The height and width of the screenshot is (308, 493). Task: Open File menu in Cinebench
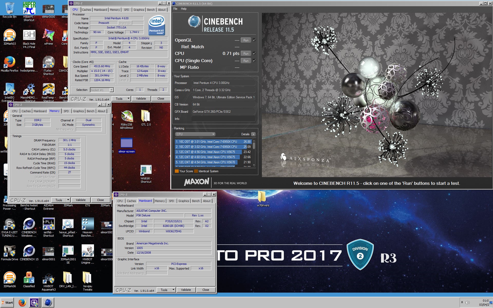pos(175,9)
